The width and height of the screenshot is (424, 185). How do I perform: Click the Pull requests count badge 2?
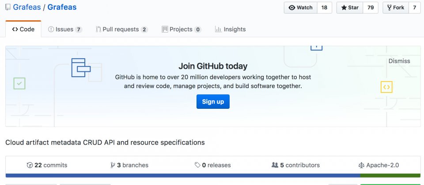point(144,30)
